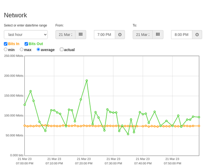Click the 07:40:00 PM time axis label
Image resolution: width=206 pixels, height=166 pixels.
point(143,164)
